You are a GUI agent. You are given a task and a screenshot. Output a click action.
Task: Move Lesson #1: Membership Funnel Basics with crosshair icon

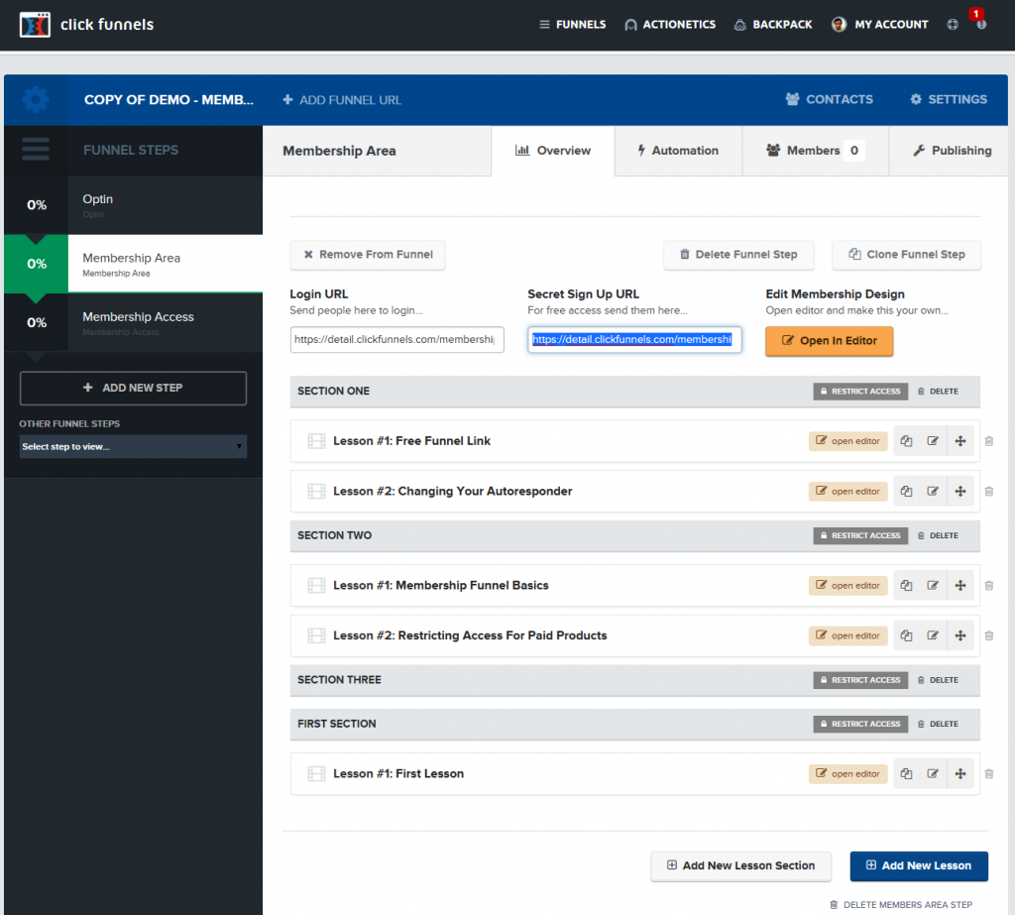click(959, 585)
